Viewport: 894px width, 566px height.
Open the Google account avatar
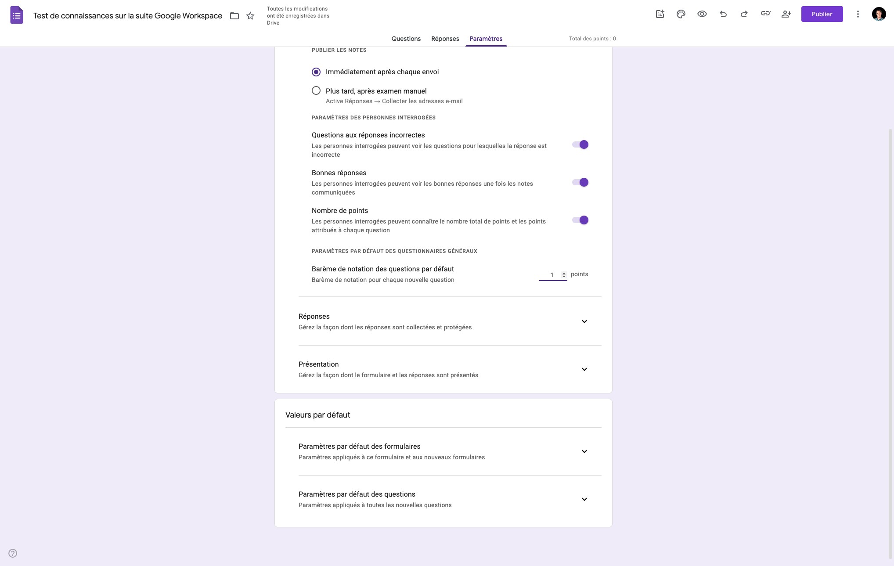879,14
